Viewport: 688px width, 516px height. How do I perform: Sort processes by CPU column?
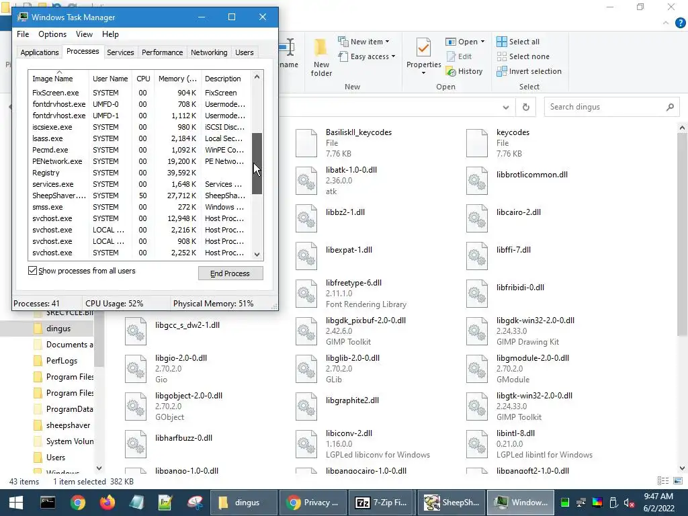coord(143,79)
